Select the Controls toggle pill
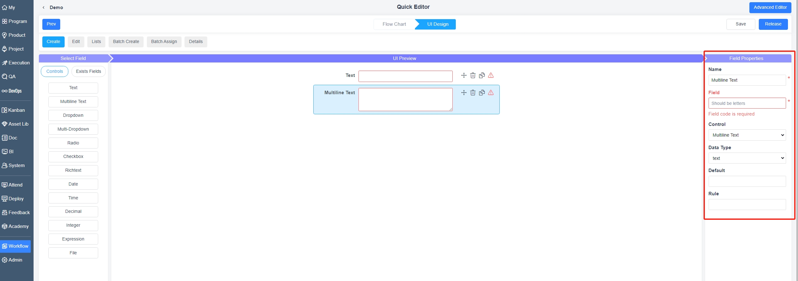 coord(55,72)
